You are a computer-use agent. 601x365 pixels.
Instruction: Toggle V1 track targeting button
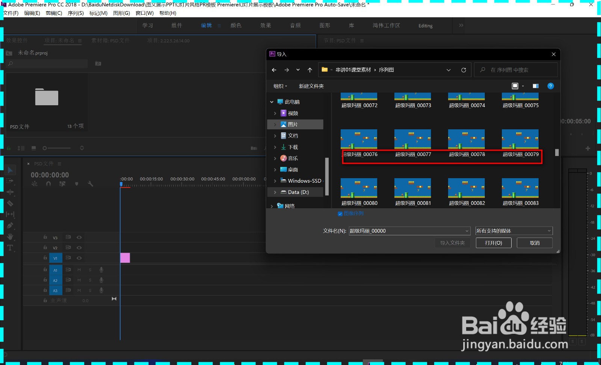coord(55,258)
